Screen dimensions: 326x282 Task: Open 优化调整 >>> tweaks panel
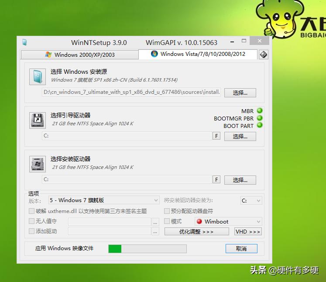pyautogui.click(x=197, y=231)
